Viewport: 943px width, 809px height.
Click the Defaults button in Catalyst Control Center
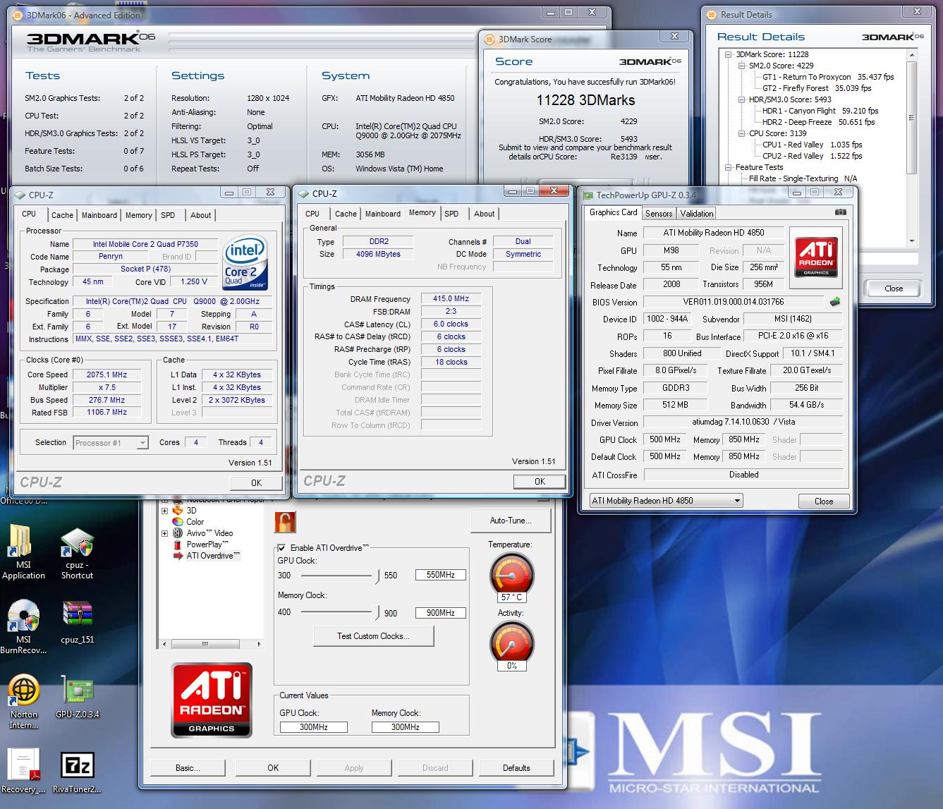pos(516,768)
